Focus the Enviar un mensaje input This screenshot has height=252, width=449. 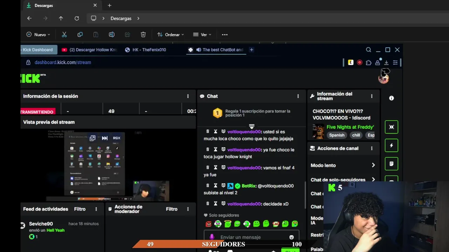point(252,237)
